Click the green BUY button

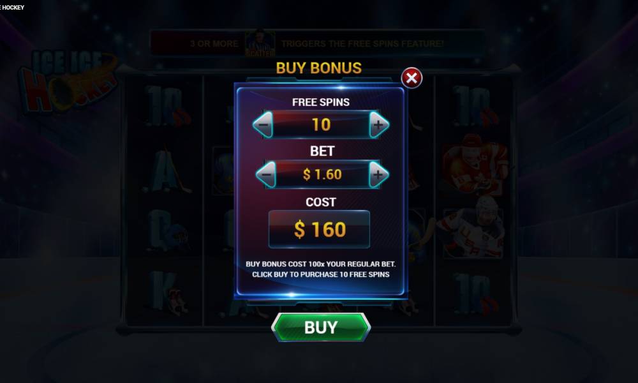point(321,327)
